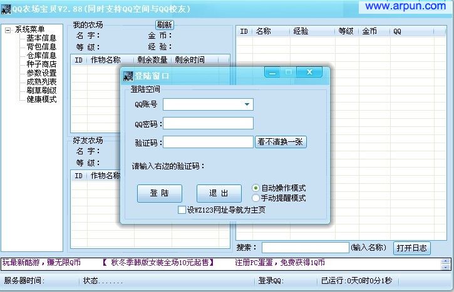
Task: Click the QQ农场宝贝 main window icon
Action: (6, 9)
